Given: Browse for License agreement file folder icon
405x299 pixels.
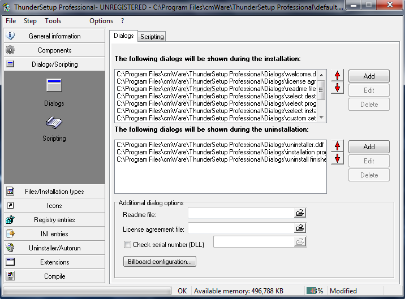Looking at the screenshot, I should [300, 228].
